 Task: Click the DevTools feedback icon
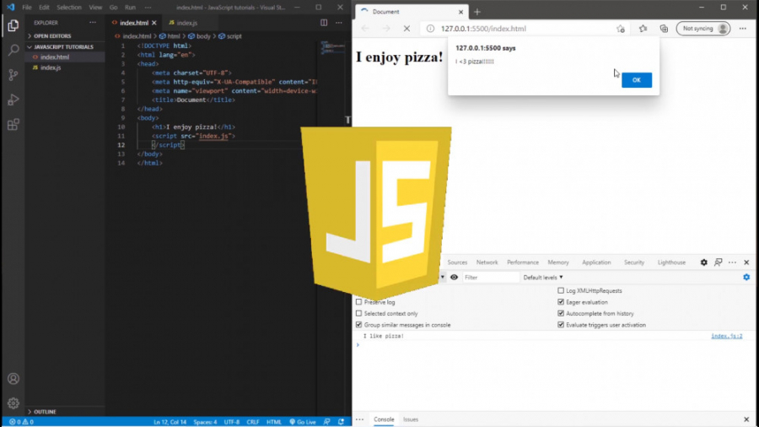[719, 262]
